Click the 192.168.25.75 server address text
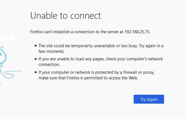The height and width of the screenshot is (119, 185). click(x=137, y=32)
